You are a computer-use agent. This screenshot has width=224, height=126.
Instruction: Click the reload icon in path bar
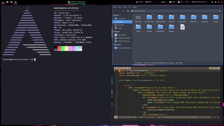(220, 11)
